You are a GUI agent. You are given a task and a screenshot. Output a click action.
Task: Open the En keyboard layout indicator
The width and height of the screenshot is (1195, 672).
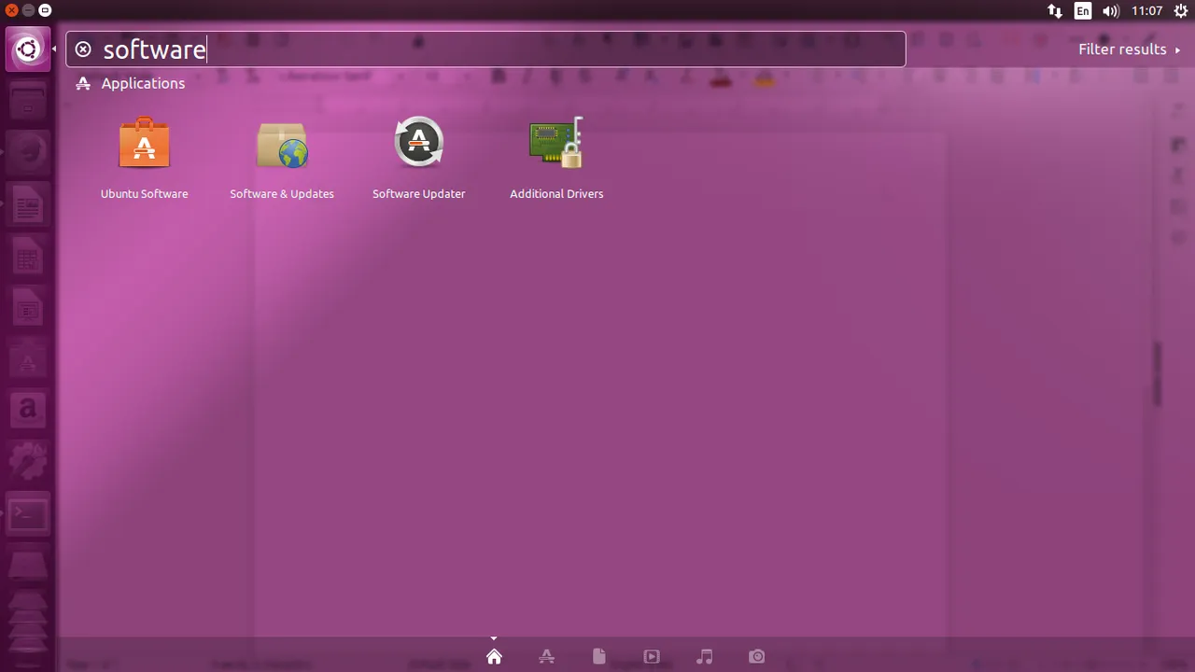tap(1083, 11)
